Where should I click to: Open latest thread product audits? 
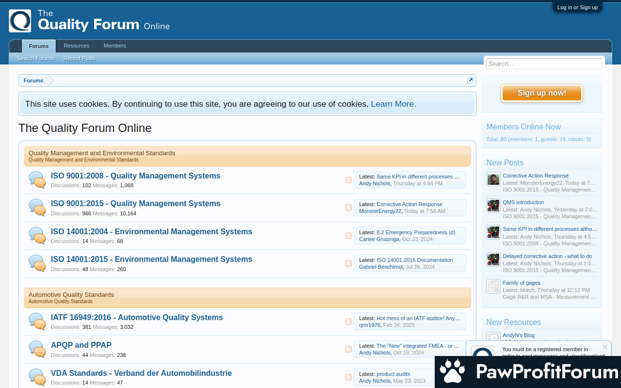pyautogui.click(x=393, y=374)
